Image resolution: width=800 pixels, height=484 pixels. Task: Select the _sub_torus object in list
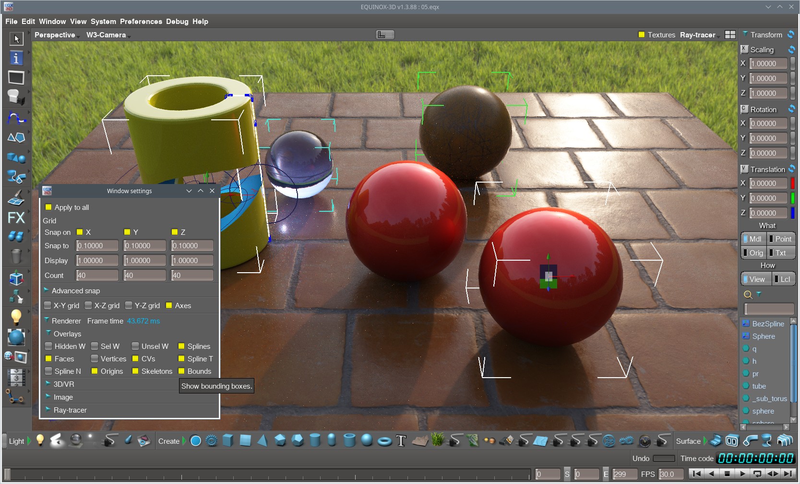(x=769, y=399)
